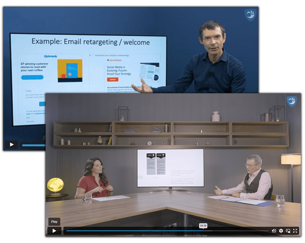Click the "Social Media is Evolving" slide text
The image size is (305, 243).
tap(119, 70)
